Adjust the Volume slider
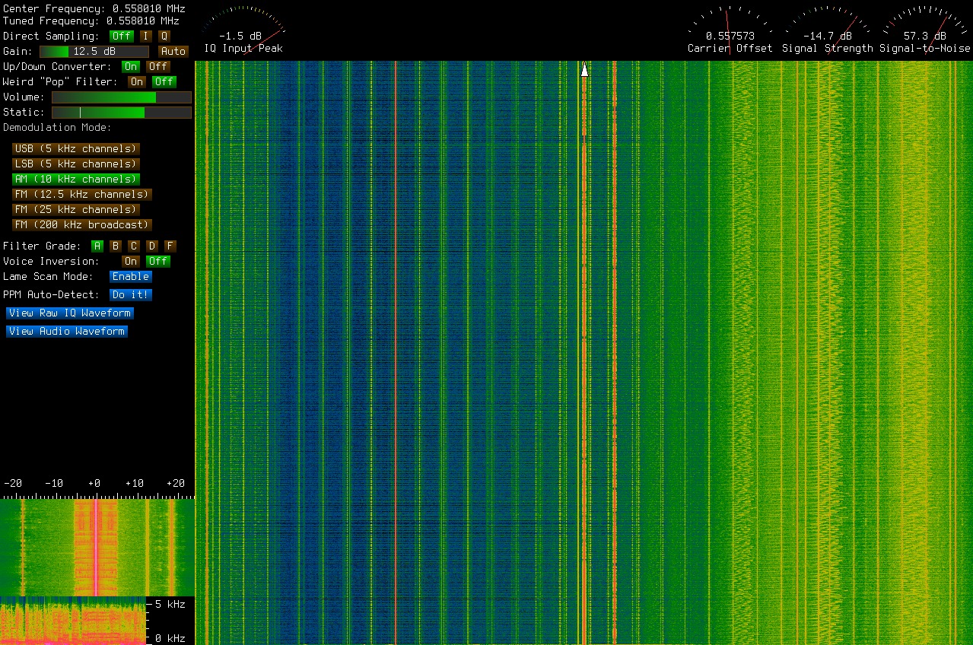 point(121,97)
